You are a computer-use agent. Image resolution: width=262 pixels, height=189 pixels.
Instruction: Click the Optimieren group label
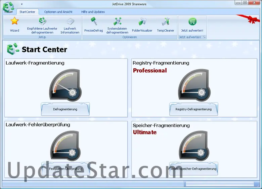[x=130, y=37]
